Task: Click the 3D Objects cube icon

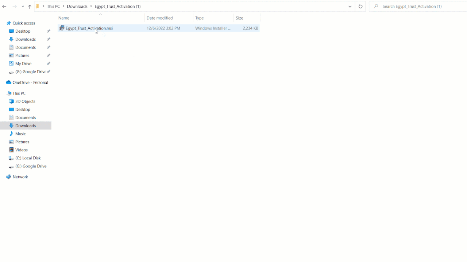Action: pos(11,102)
